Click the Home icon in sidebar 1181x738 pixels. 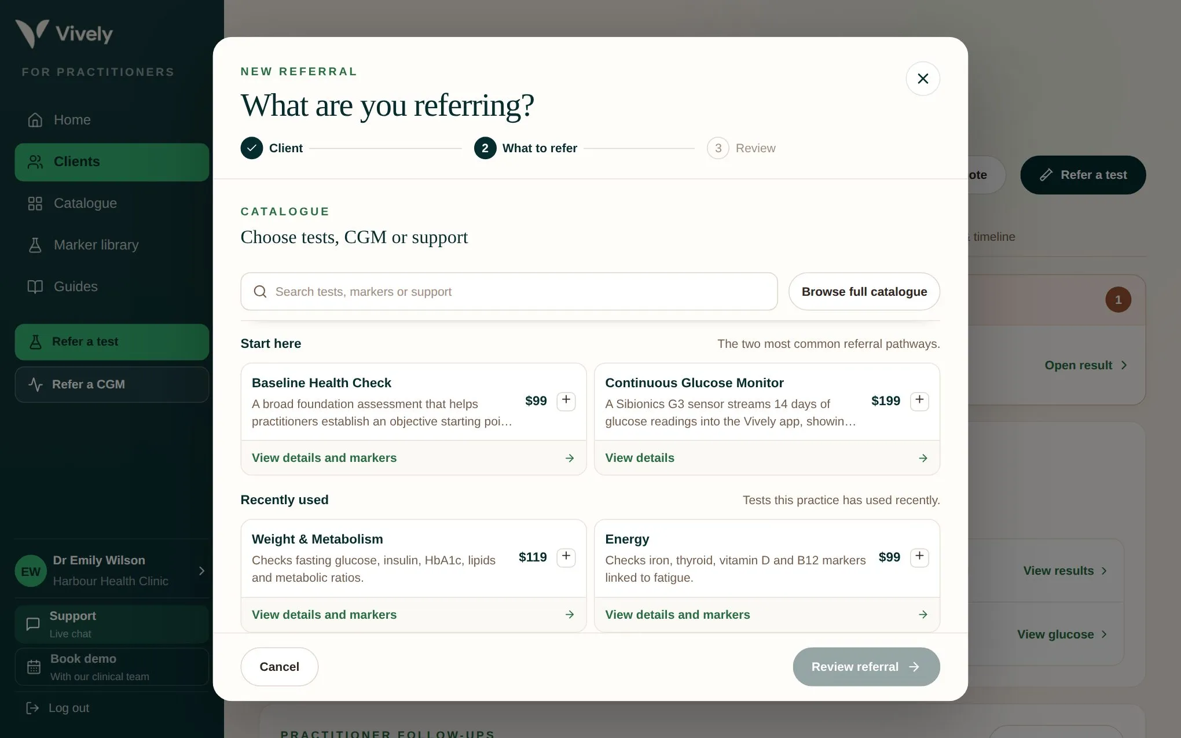[35, 120]
